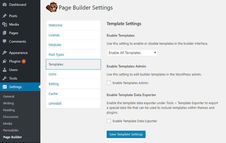The image size is (226, 143).
Task: Open Writing settings submenu link
Action: tap(8, 103)
